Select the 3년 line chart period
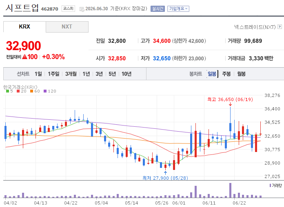This screenshot has width=284, height=207. click(x=99, y=74)
